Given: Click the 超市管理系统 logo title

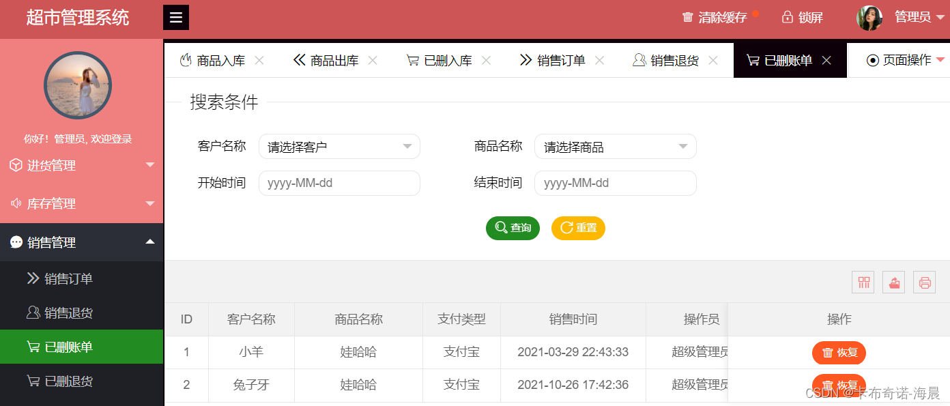Looking at the screenshot, I should click(78, 18).
